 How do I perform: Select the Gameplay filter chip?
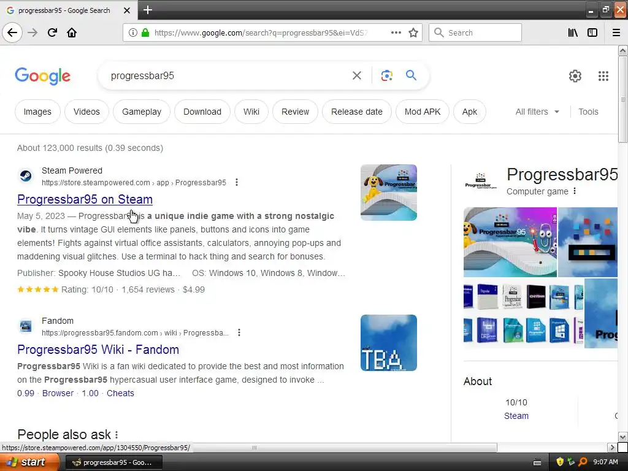142,112
